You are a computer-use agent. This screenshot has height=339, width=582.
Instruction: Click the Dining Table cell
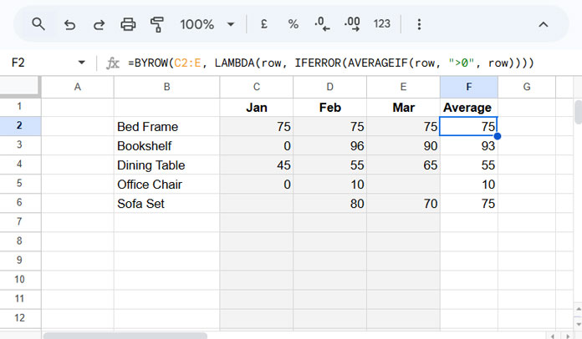(x=166, y=164)
